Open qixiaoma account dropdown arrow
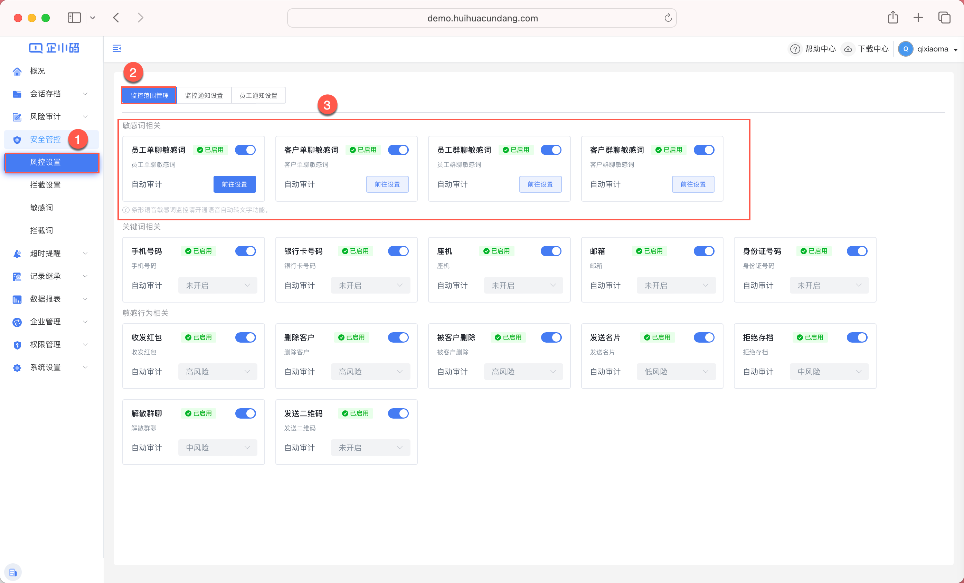 (955, 50)
